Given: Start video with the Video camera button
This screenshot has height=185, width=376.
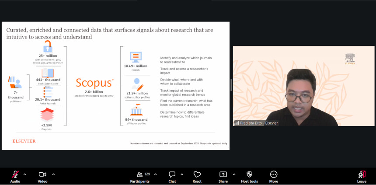Looking at the screenshot, I should tap(42, 177).
